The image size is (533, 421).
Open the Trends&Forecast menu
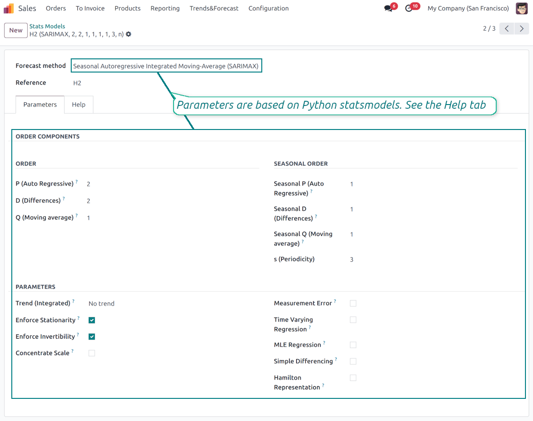point(214,8)
